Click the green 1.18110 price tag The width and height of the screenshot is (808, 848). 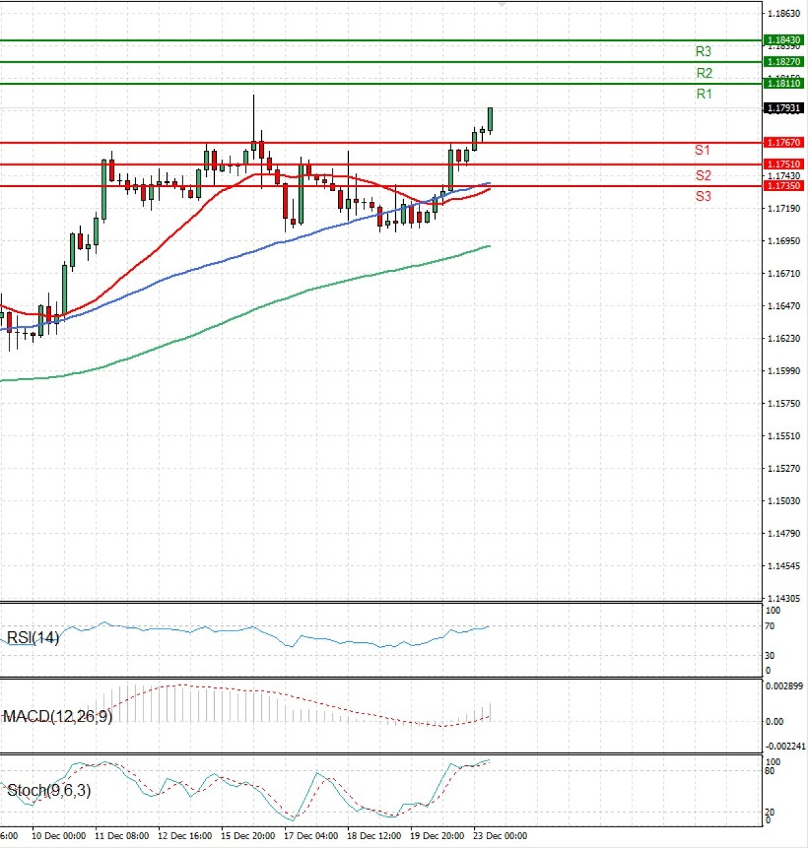784,83
